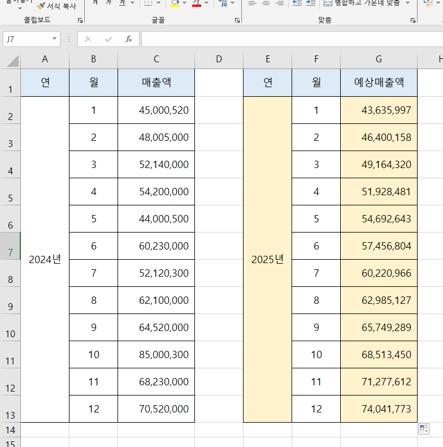Image resolution: width=443 pixels, height=447 pixels.
Task: Click cell with value 85,000,300
Action: pos(157,354)
